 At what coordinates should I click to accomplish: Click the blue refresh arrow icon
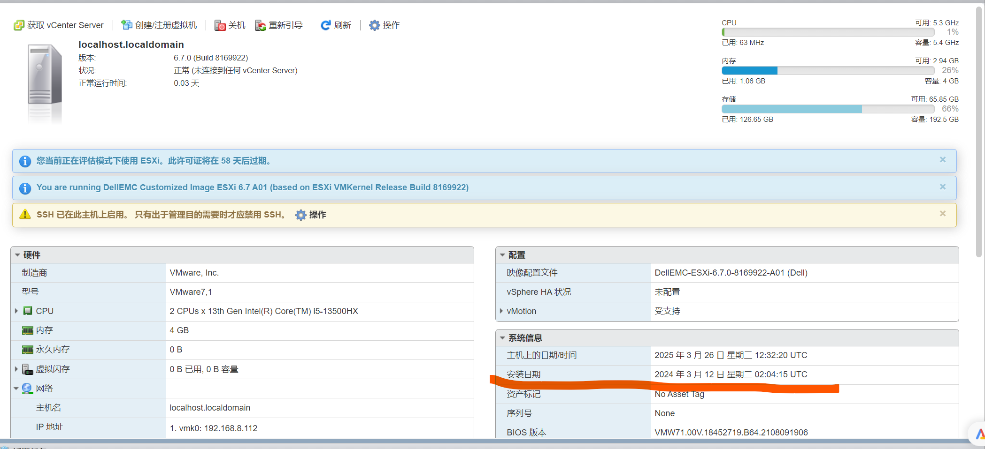326,25
